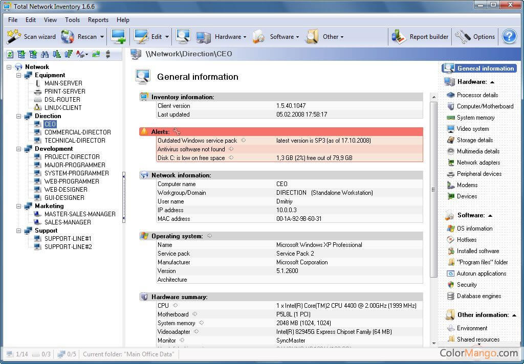The image size is (524, 364).
Task: Open Computer/Motherboard details
Action: point(485,106)
